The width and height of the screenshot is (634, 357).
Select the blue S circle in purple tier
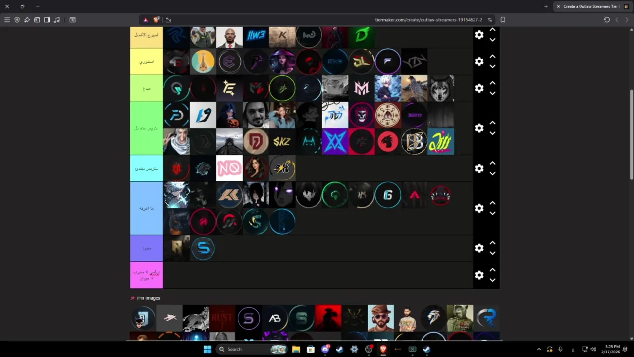pos(203,248)
